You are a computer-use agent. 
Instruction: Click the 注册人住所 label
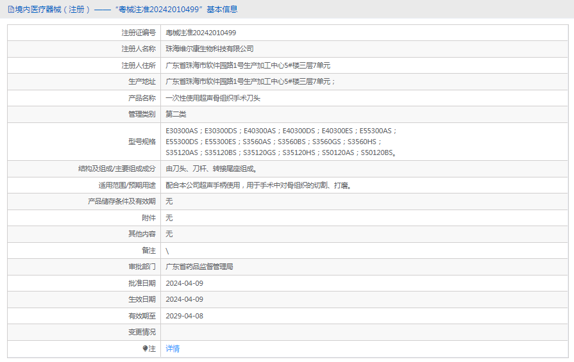pos(139,65)
